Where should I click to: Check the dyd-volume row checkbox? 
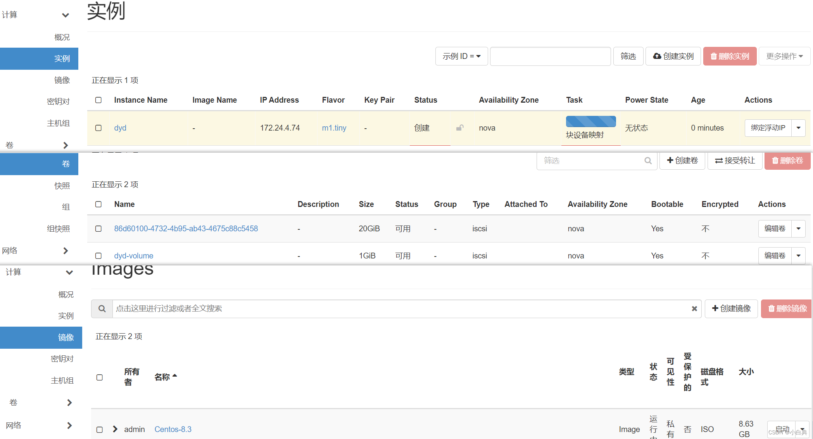[98, 256]
